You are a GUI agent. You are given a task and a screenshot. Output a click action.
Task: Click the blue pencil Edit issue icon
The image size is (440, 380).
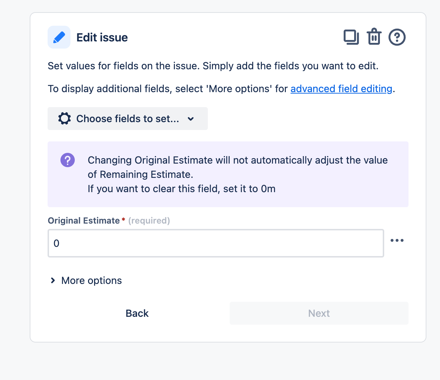(x=59, y=37)
